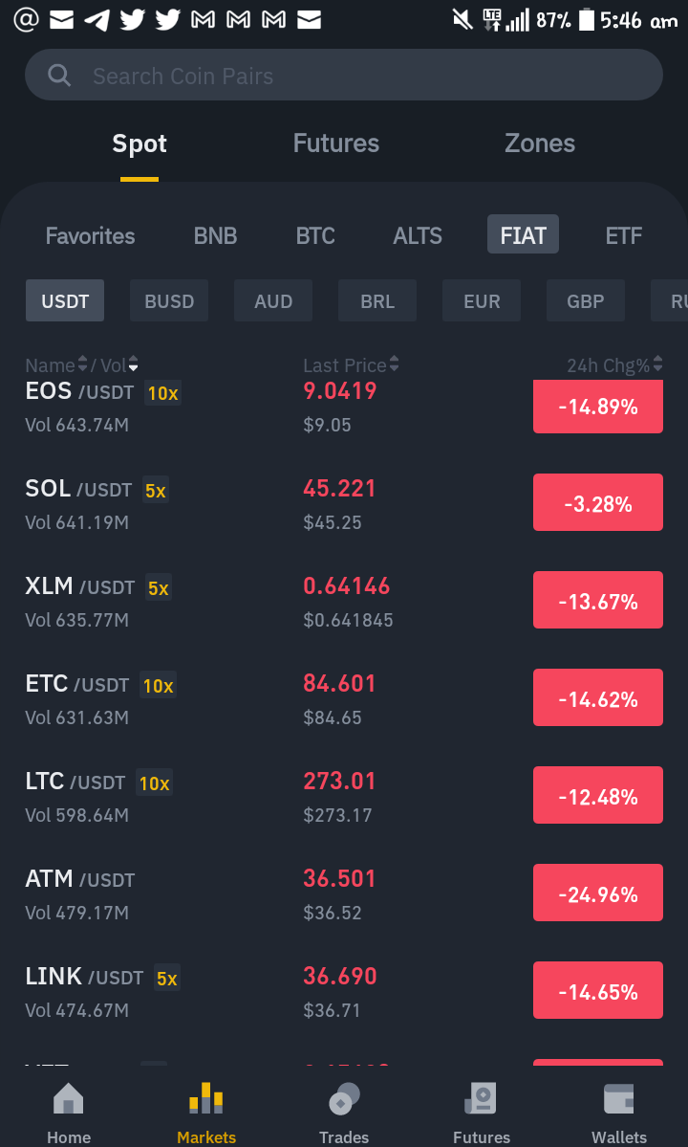
Task: Switch to the Futures top tab
Action: click(336, 143)
